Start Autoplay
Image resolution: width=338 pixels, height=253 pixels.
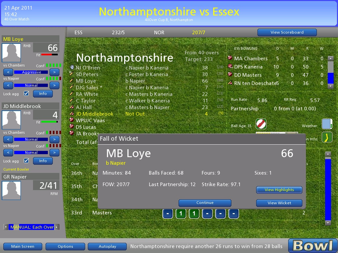click(107, 246)
